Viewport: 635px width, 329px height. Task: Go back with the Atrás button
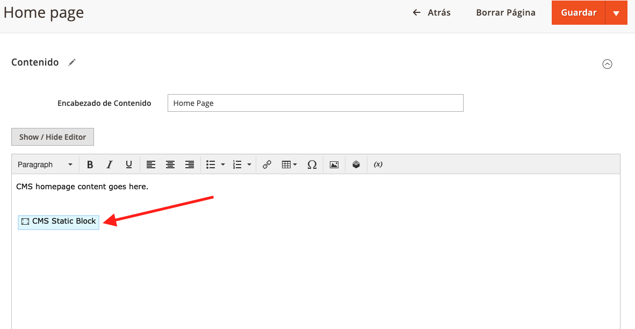(432, 12)
